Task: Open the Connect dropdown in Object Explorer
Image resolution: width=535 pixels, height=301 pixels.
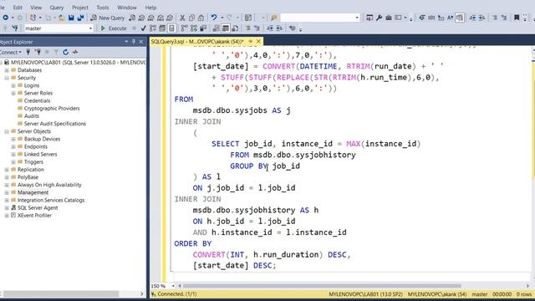Action: pyautogui.click(x=11, y=52)
